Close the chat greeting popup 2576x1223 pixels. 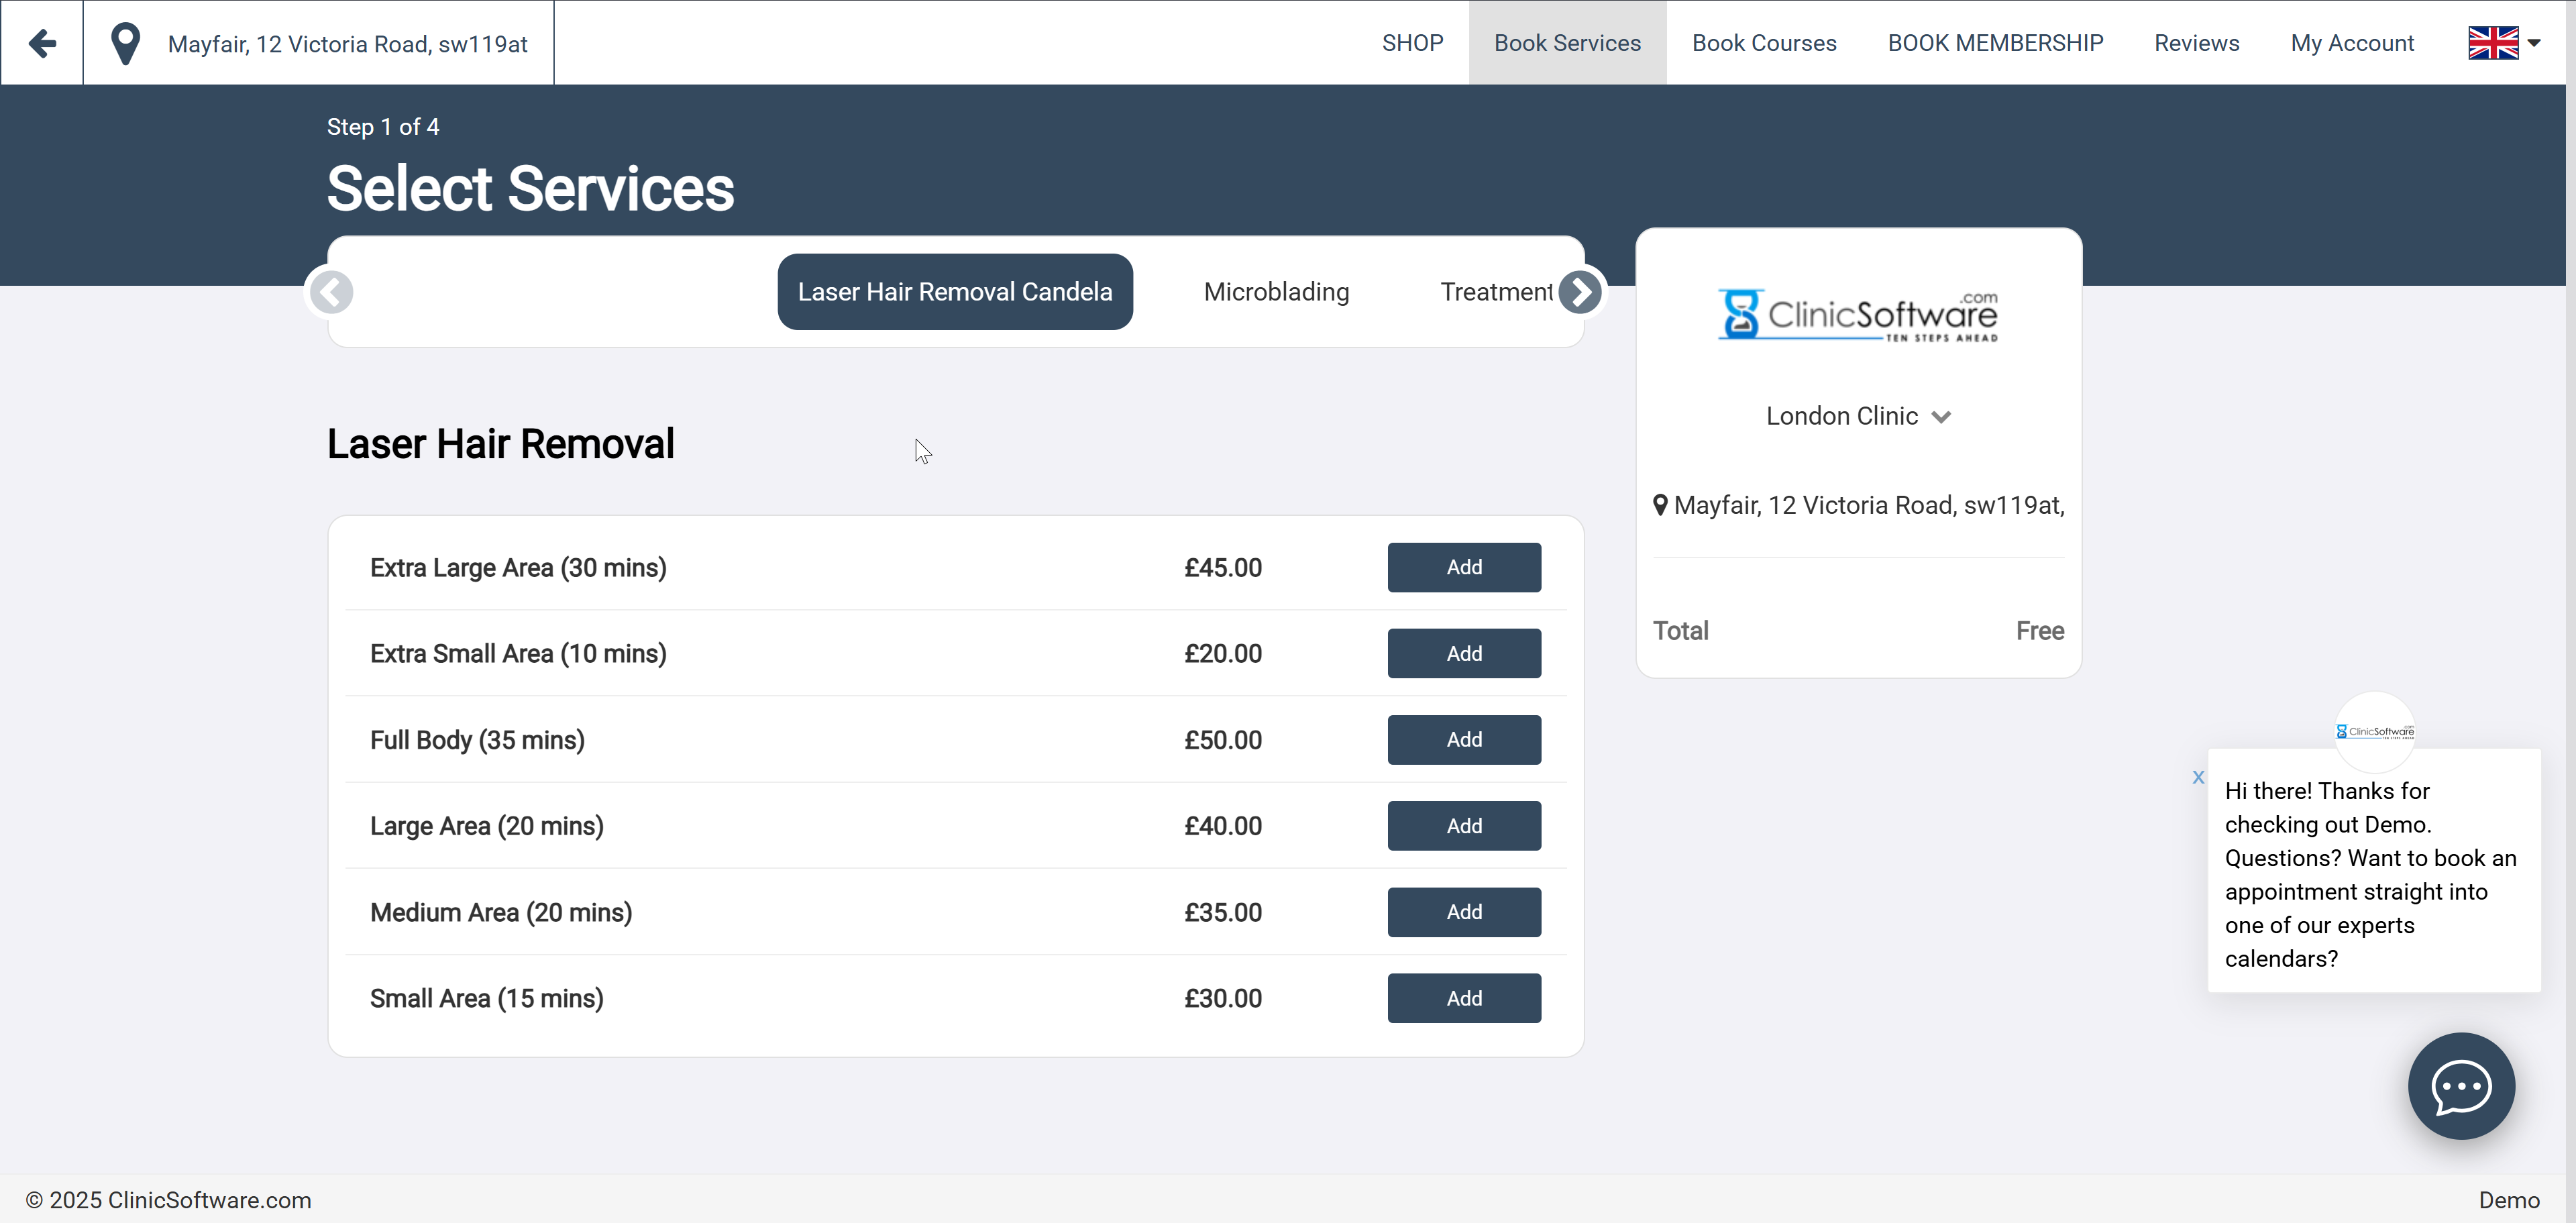tap(2198, 777)
